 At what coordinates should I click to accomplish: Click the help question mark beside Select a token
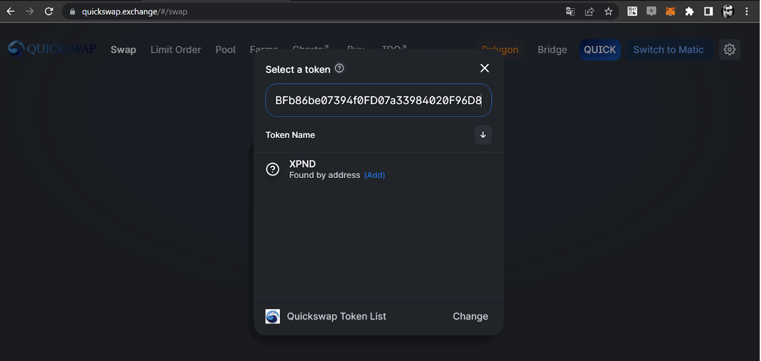click(x=340, y=69)
